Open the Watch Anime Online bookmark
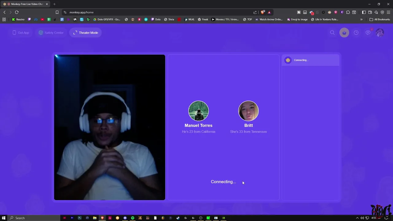 tap(269, 19)
